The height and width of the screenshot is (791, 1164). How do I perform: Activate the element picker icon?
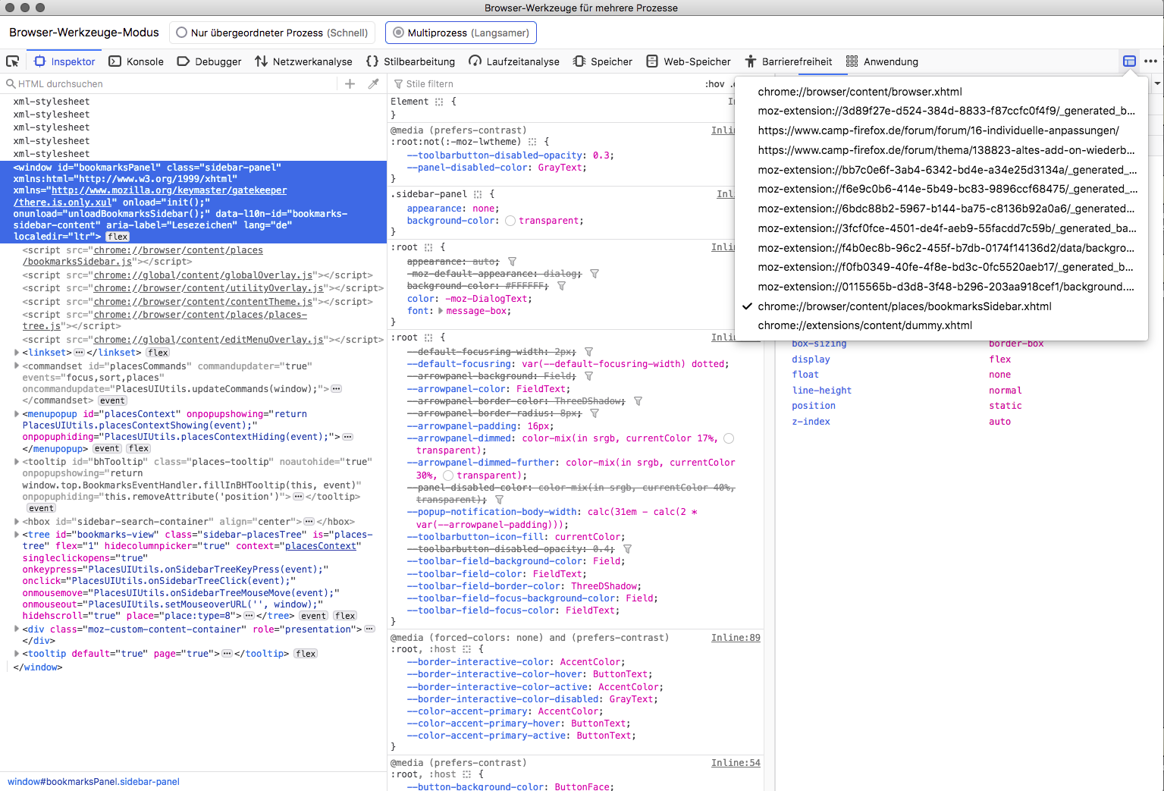(13, 61)
